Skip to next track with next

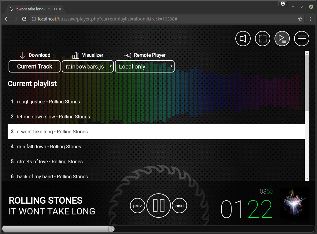[179, 206]
